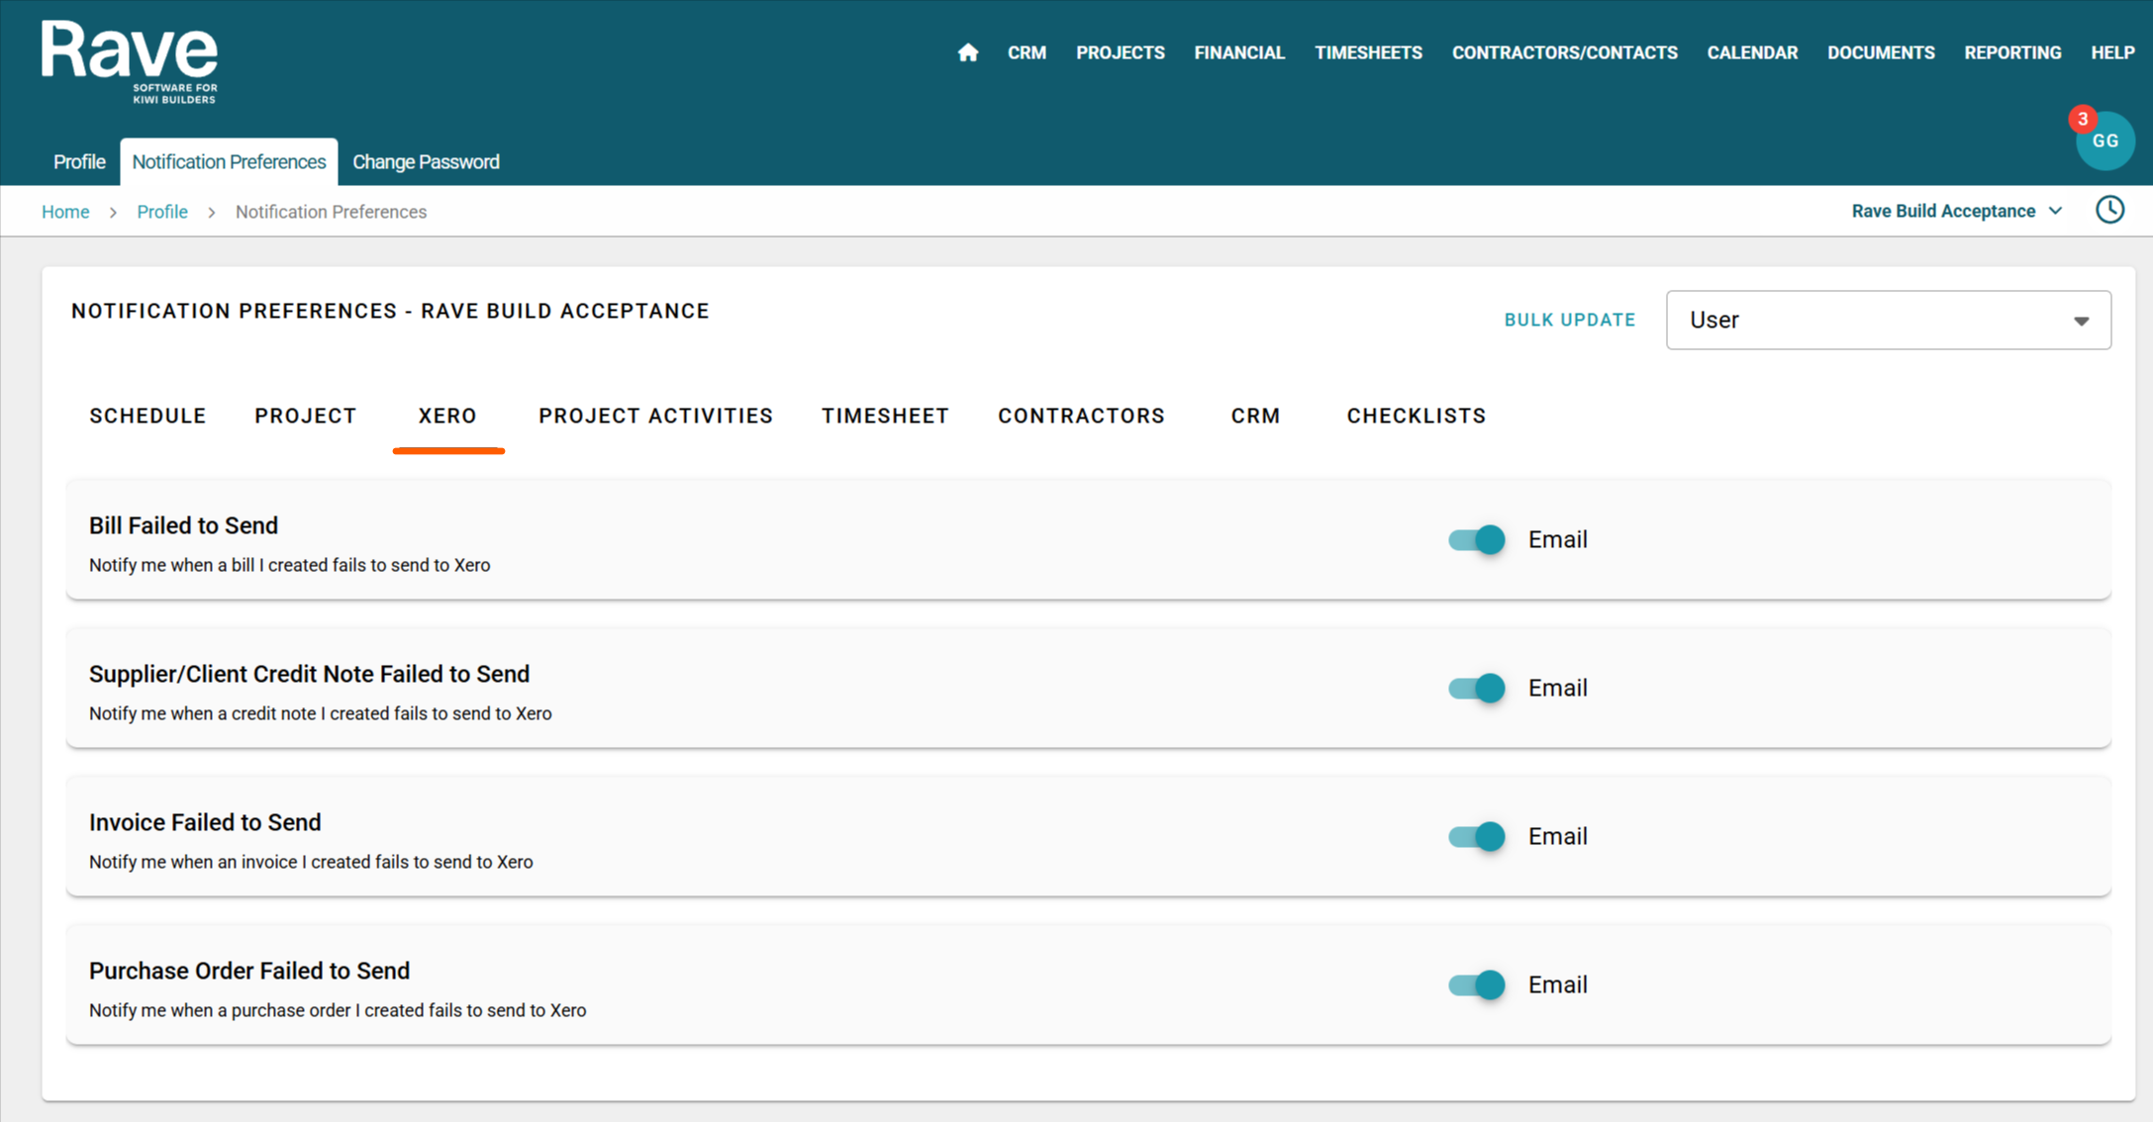This screenshot has height=1122, width=2153.
Task: Go to the home icon in the navbar
Action: [968, 52]
